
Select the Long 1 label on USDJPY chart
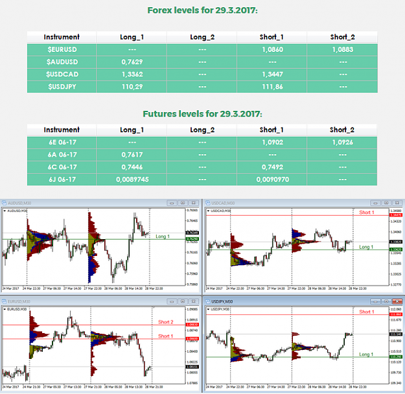click(366, 354)
